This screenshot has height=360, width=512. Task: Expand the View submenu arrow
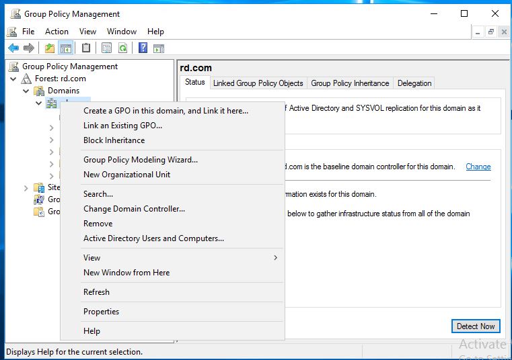click(275, 258)
